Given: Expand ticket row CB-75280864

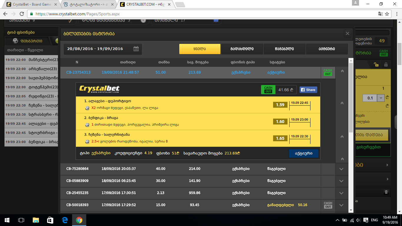Looking at the screenshot, I should (341, 169).
